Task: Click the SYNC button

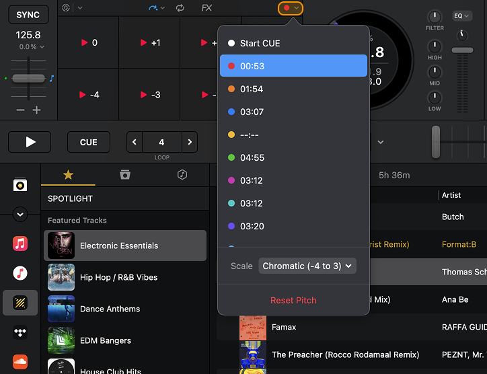Action: click(x=28, y=15)
